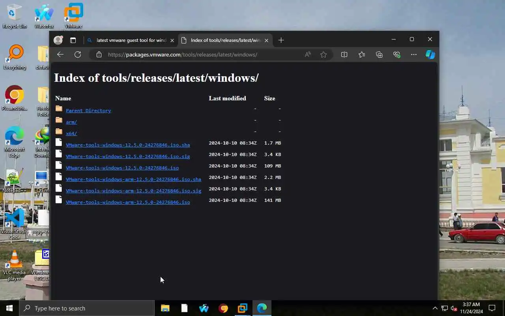Click file icon beside the 109 MB iso
Screen dimensions: 505x316
[59, 165]
